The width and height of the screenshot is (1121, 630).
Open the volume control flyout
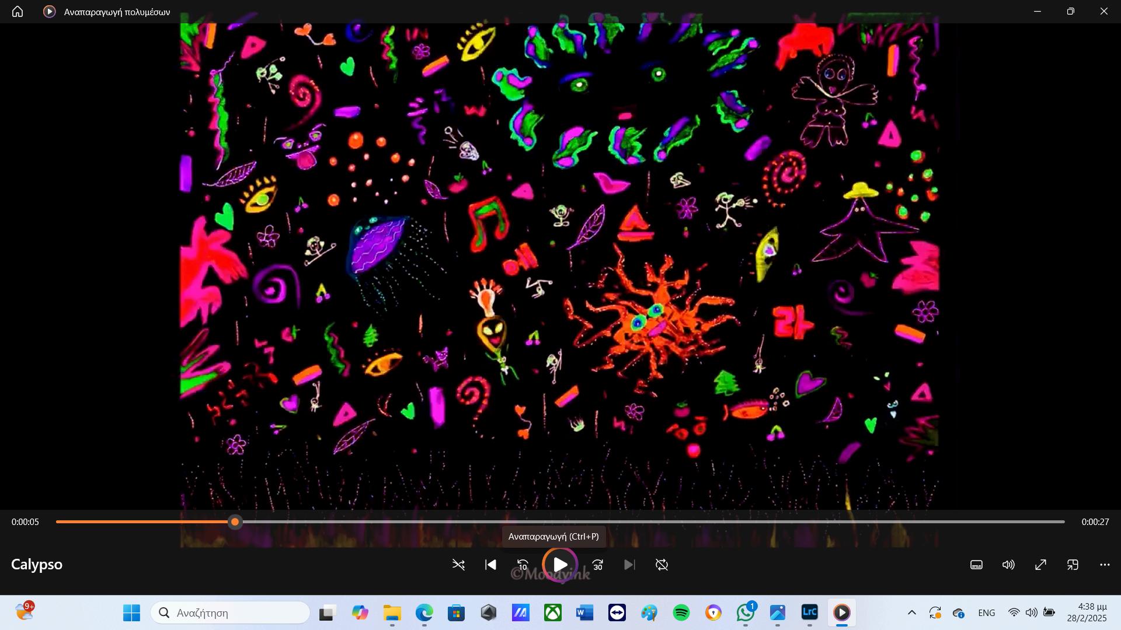(x=1008, y=565)
